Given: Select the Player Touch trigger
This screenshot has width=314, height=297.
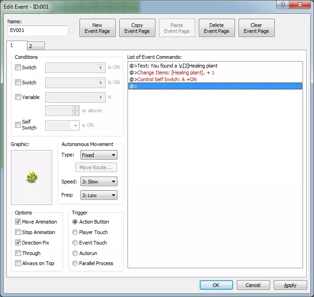Looking at the screenshot, I should pyautogui.click(x=75, y=232).
